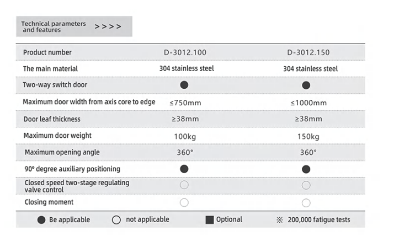The width and height of the screenshot is (399, 242).
Task: Click the black square Optional legend icon
Action: click(x=209, y=219)
